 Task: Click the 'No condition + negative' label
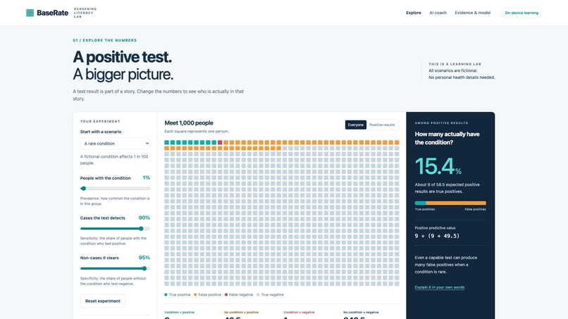pyautogui.click(x=361, y=312)
